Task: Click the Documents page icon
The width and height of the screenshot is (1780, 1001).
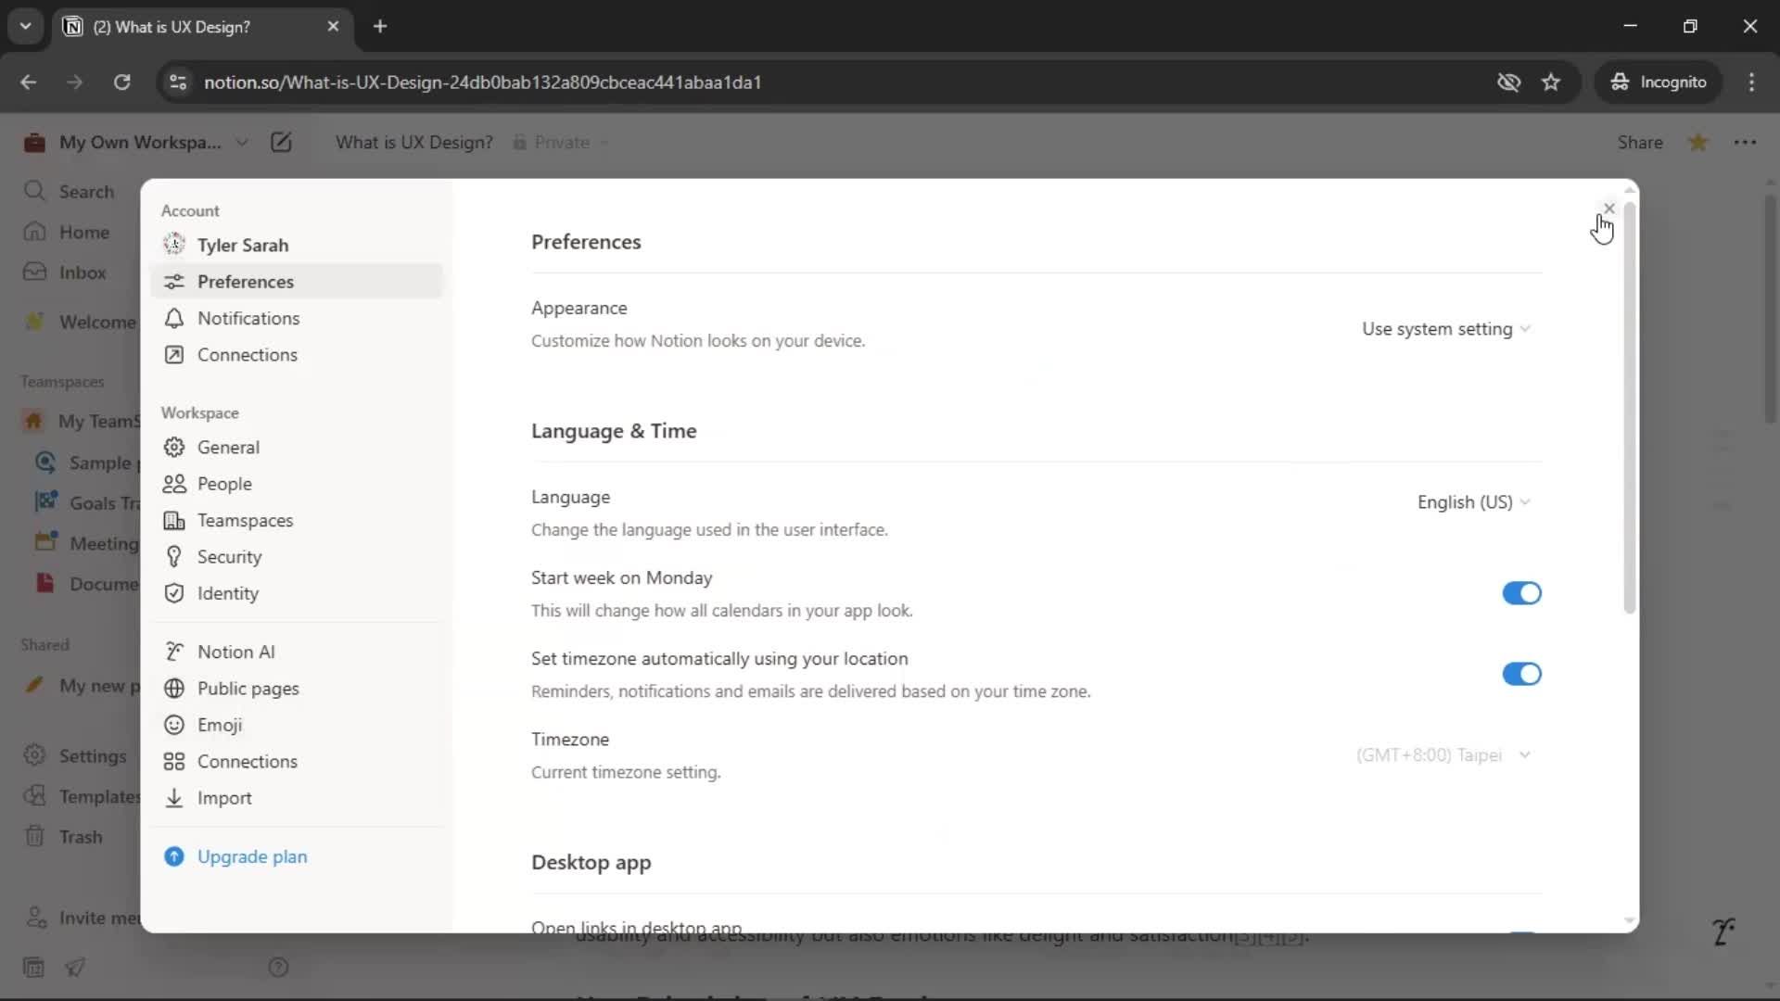Action: 45,583
